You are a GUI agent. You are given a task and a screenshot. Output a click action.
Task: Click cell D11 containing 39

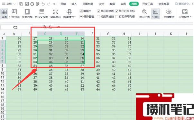point(61,78)
